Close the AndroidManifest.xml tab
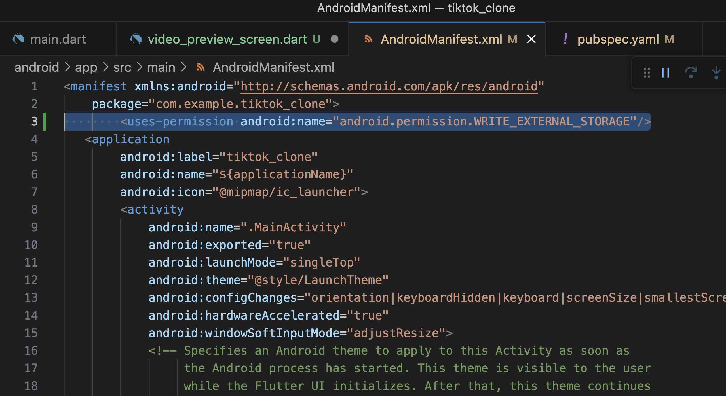Viewport: 726px width, 396px height. point(531,39)
